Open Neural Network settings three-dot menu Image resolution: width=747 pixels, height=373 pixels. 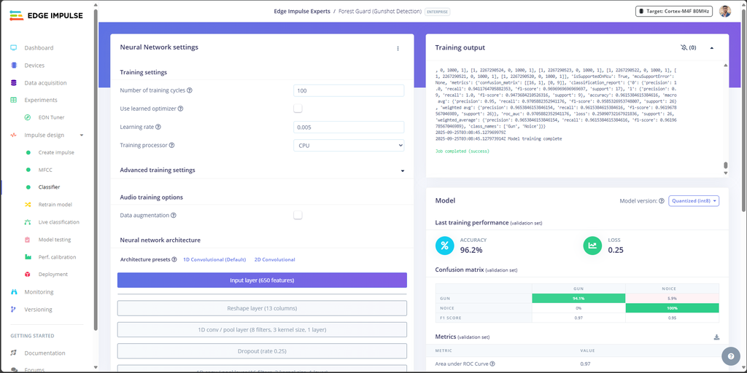coord(398,48)
